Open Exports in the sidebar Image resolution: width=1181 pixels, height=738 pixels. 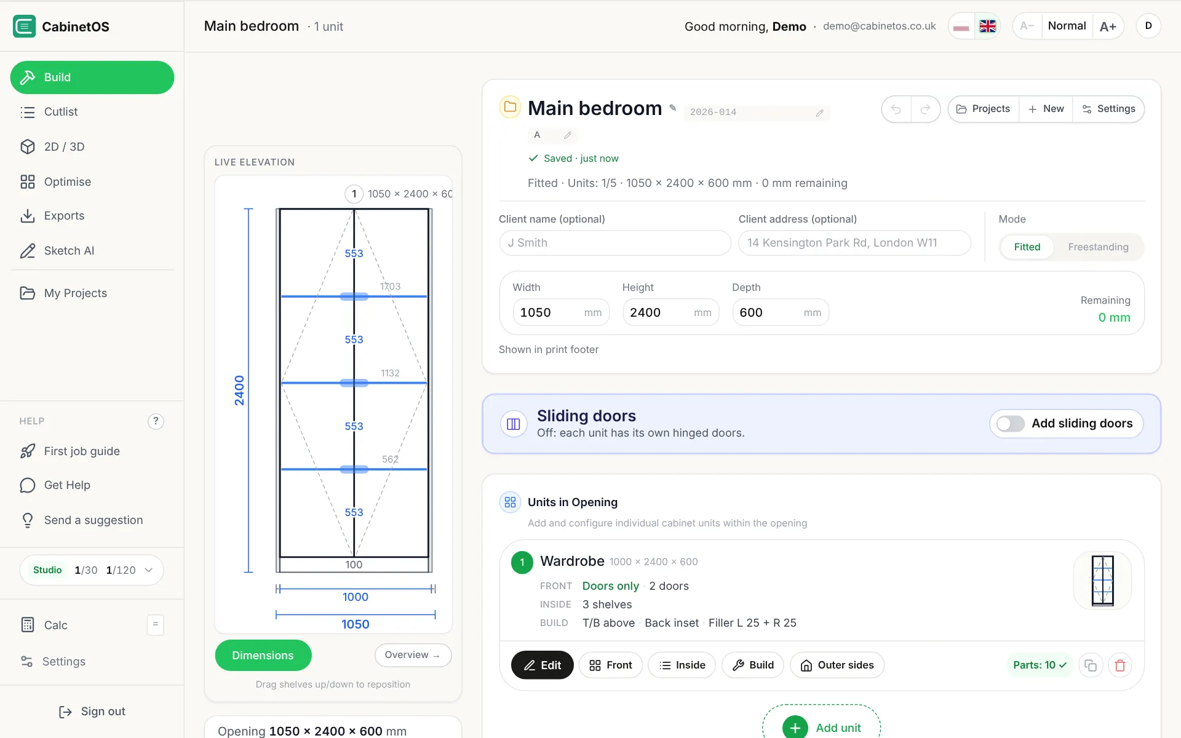[92, 216]
